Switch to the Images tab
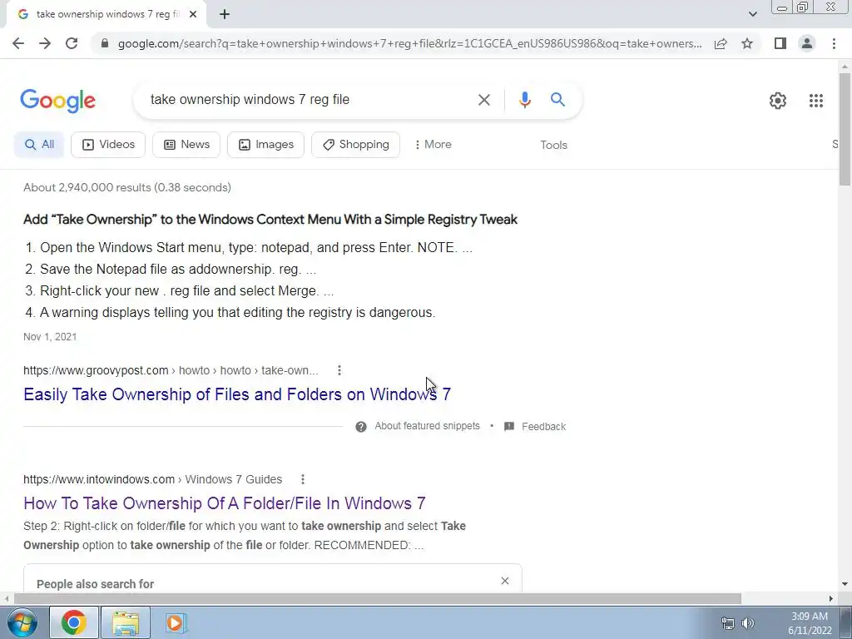The image size is (852, 639). pos(265,145)
